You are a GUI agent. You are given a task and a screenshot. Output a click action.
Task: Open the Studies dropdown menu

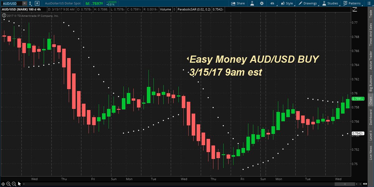click(330, 3)
